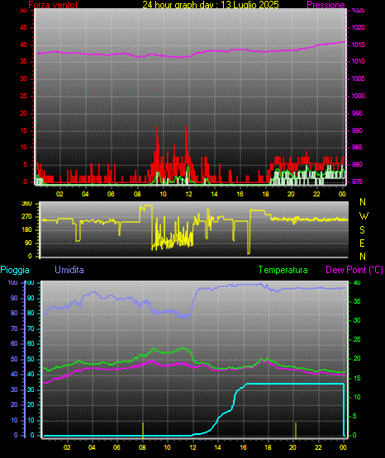Click the 1015 pressure axis value

(x=358, y=45)
